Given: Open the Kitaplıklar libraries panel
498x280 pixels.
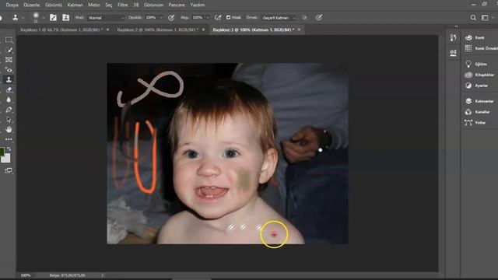Looking at the screenshot, I should [479, 75].
